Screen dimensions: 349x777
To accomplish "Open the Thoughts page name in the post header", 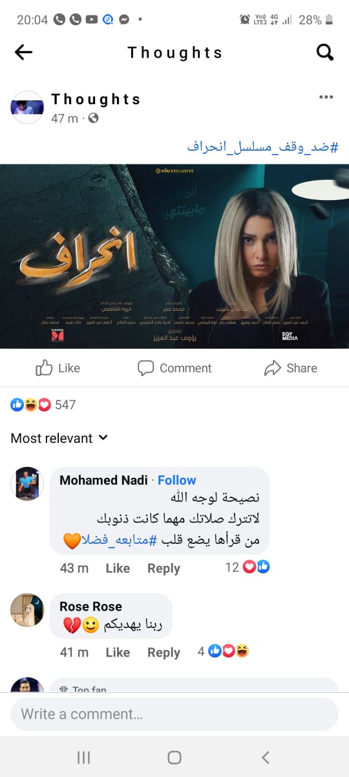I will point(96,99).
